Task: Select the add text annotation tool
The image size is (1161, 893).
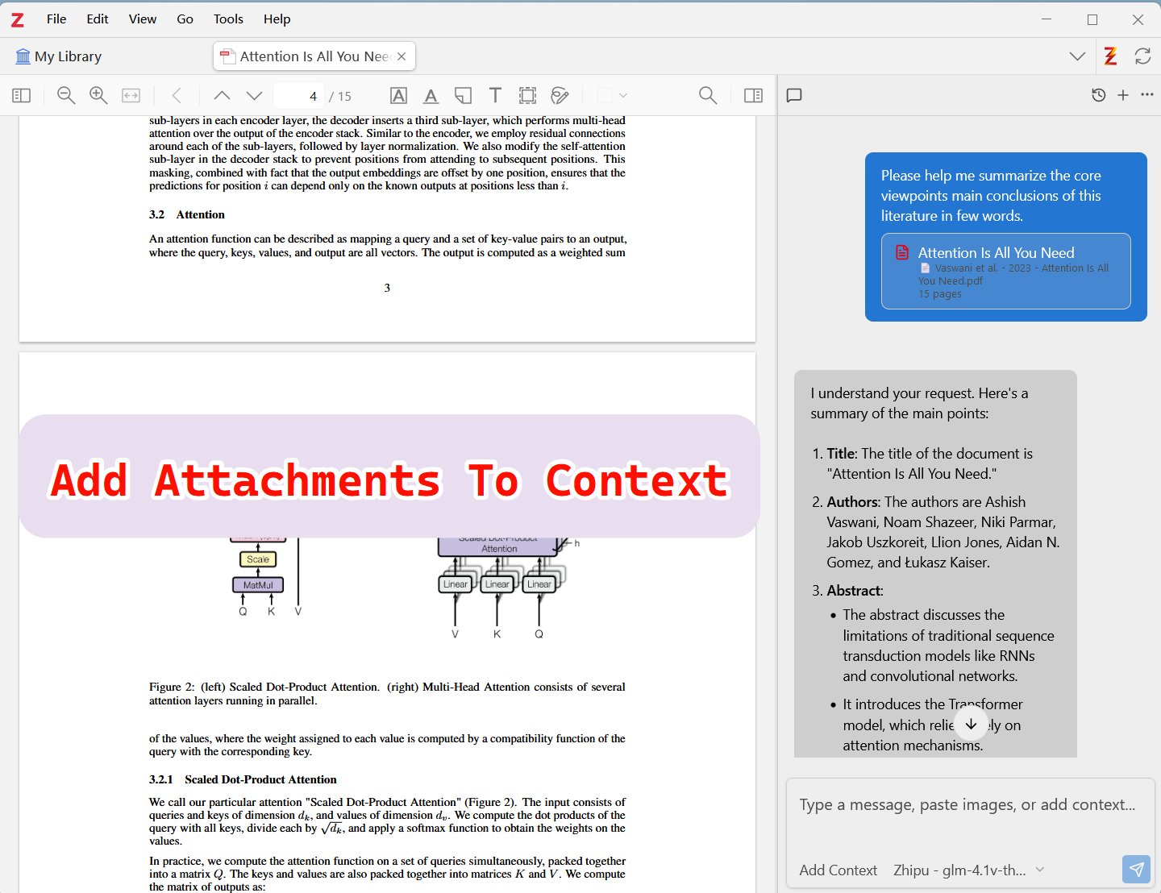Action: coord(495,95)
